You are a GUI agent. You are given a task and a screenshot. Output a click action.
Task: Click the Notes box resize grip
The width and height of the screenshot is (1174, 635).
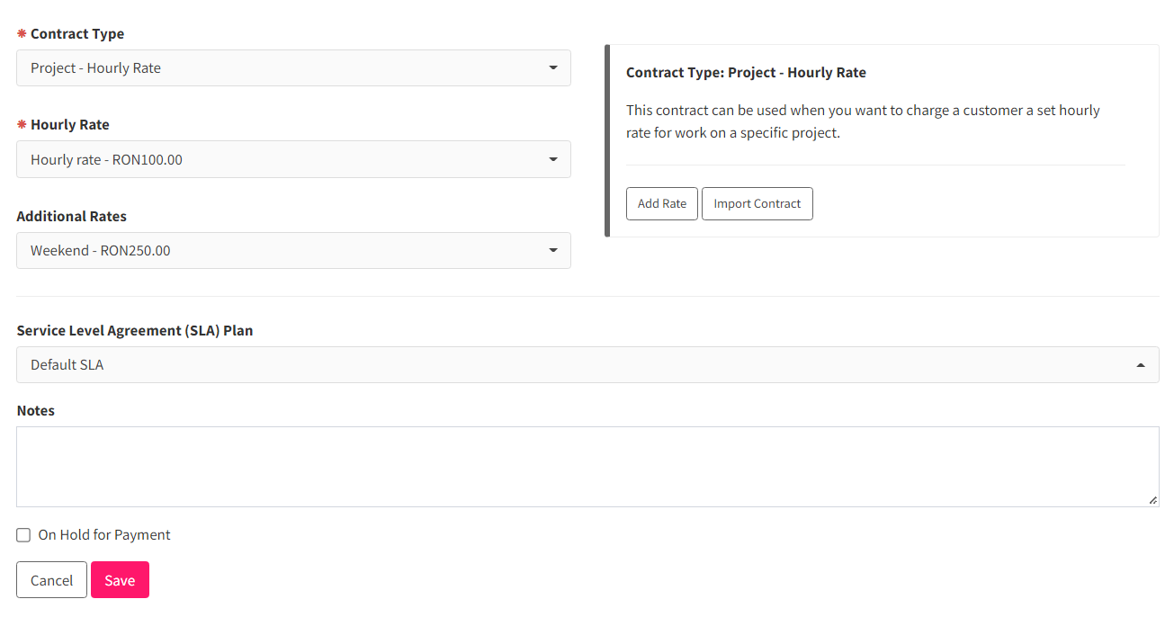tap(1152, 500)
